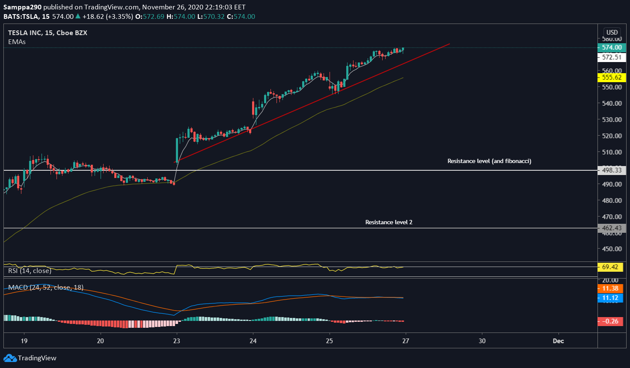Click the 30 date on time axis
The height and width of the screenshot is (368, 630).
(x=482, y=341)
